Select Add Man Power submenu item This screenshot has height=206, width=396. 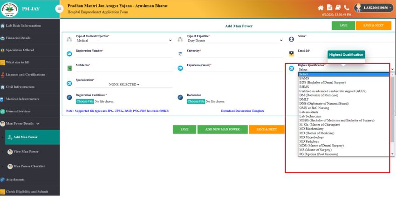click(x=32, y=137)
